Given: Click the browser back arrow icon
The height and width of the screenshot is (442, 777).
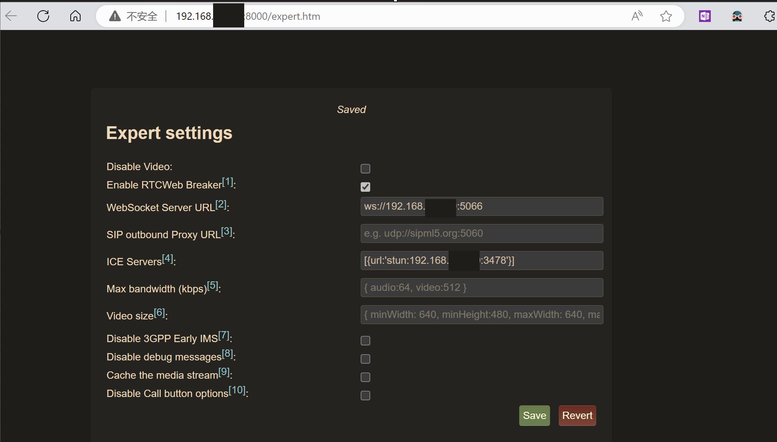Looking at the screenshot, I should tap(11, 16).
